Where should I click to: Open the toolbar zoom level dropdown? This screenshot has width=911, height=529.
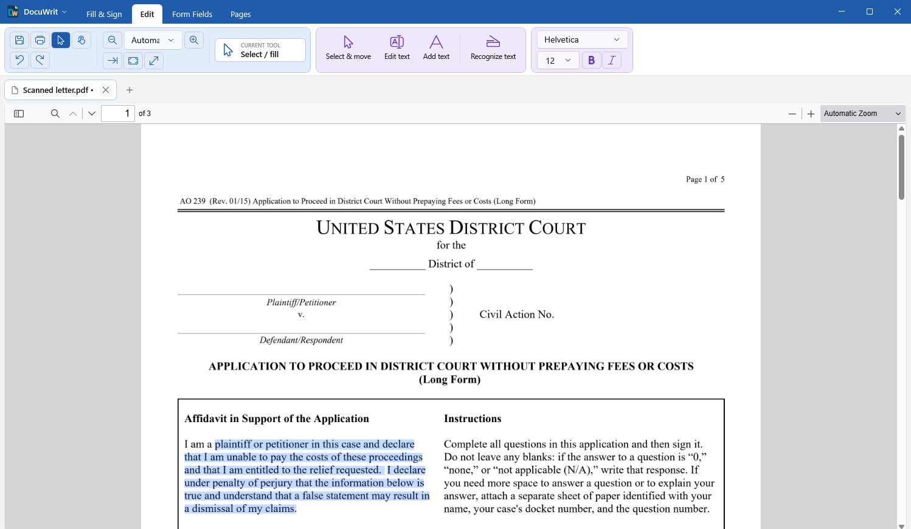tap(153, 40)
